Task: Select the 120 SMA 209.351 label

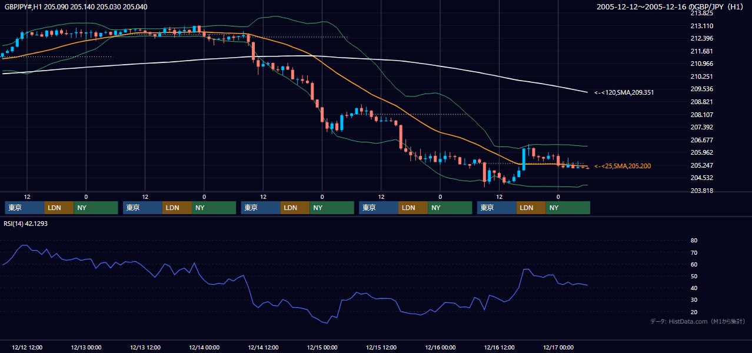Action: pyautogui.click(x=624, y=92)
